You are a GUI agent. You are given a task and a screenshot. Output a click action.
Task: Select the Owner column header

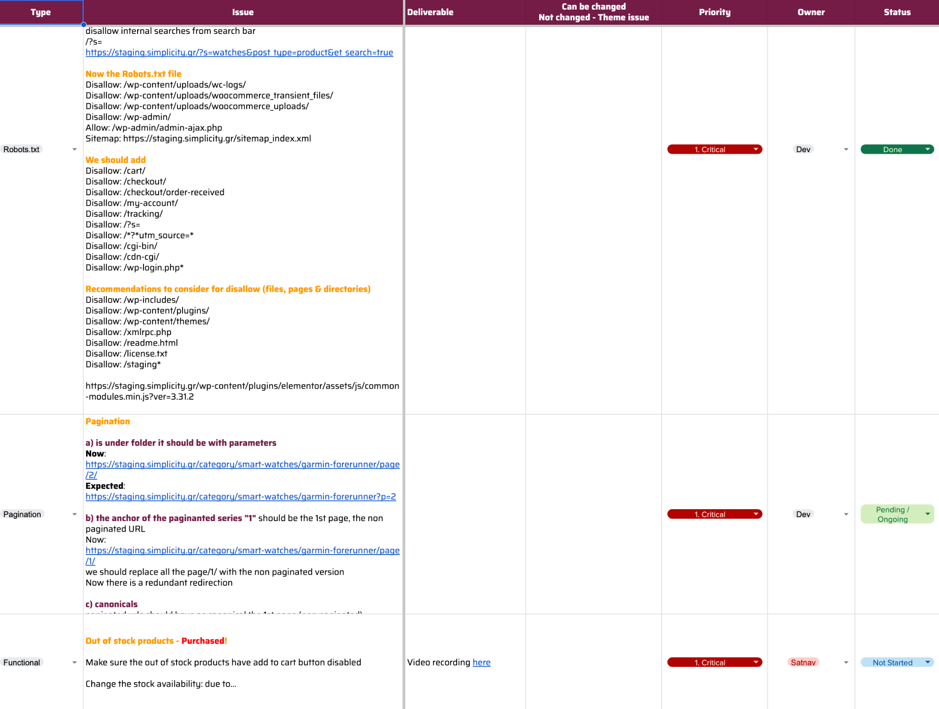[x=811, y=12]
